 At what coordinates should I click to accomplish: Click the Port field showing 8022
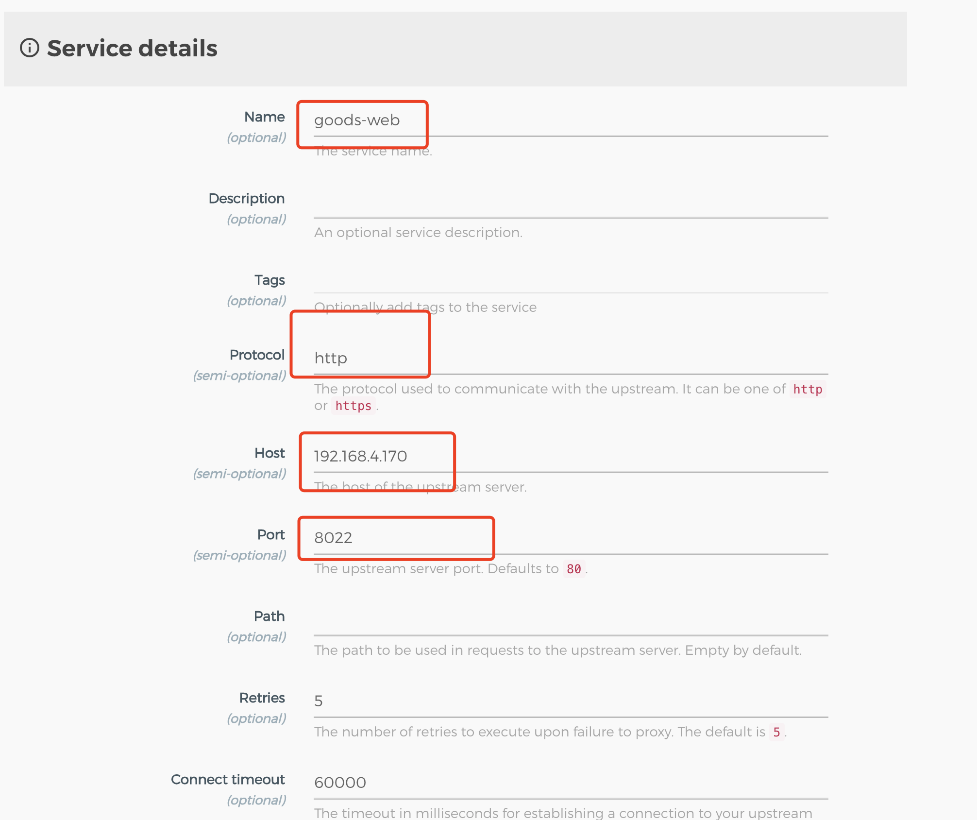tap(571, 538)
